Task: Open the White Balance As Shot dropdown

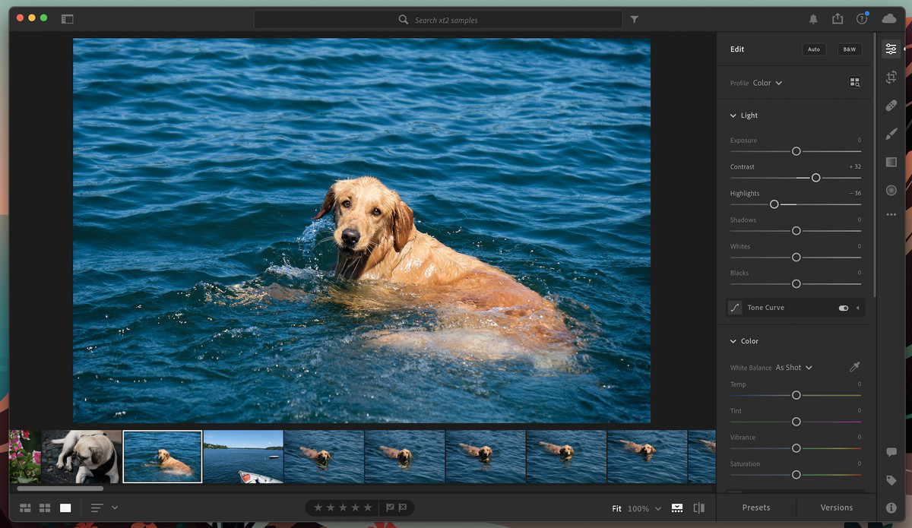Action: click(792, 367)
